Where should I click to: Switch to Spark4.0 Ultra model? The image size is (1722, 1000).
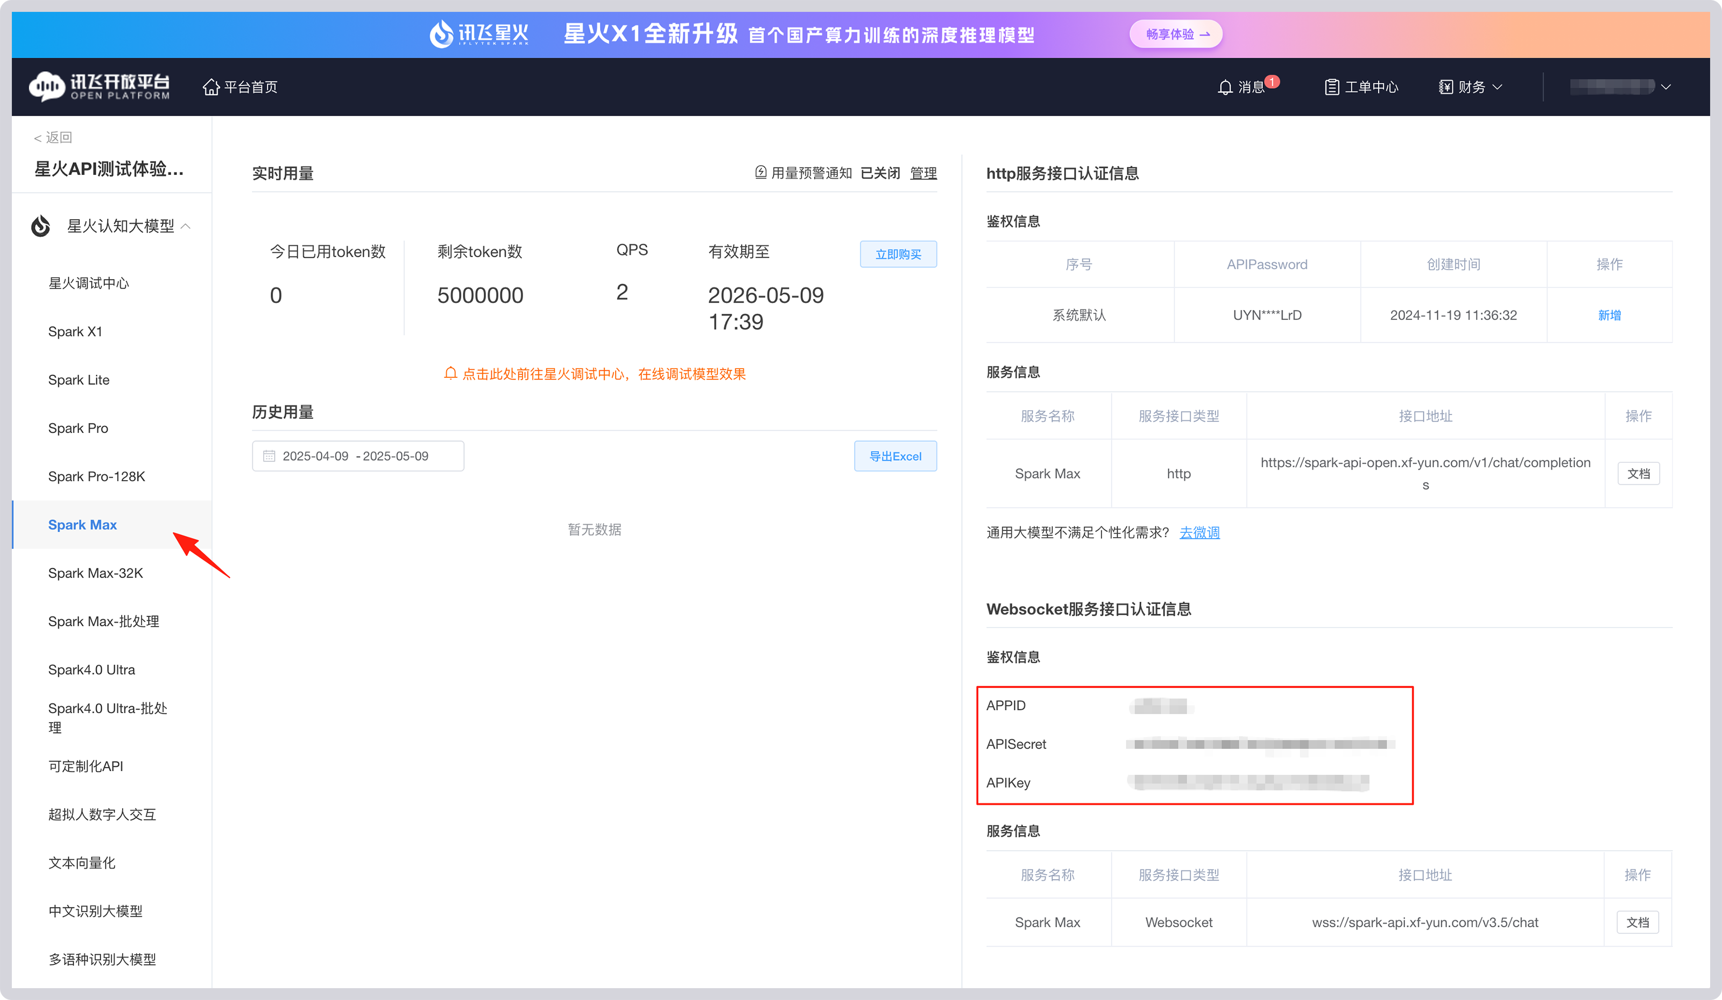point(91,669)
